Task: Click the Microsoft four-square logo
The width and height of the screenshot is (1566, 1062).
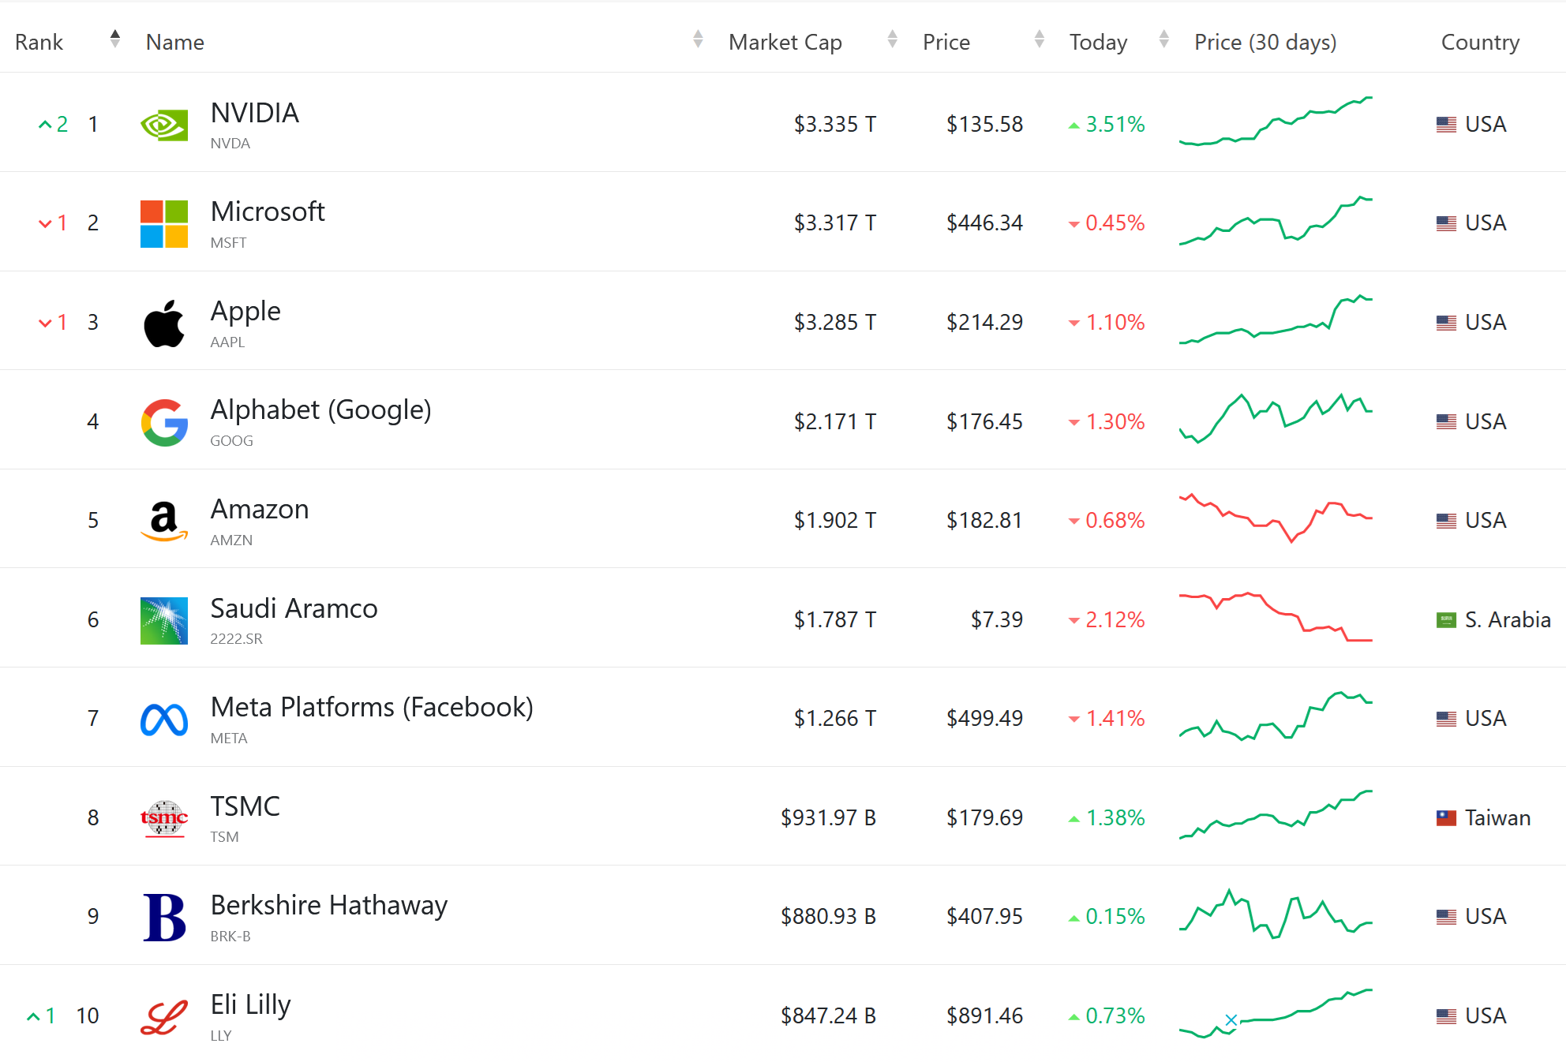Action: coord(164,224)
